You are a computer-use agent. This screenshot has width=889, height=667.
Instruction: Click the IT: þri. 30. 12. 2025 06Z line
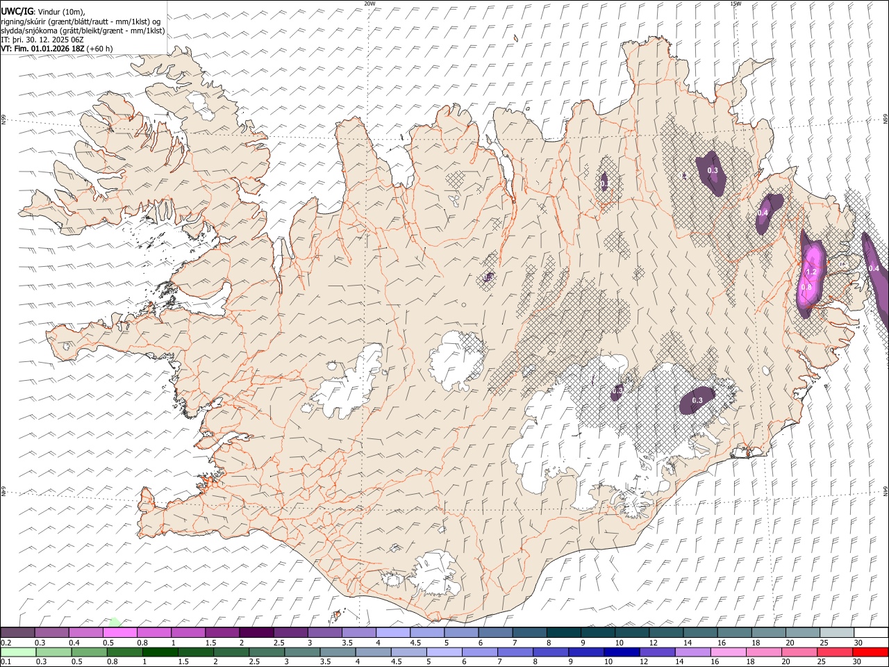(x=42, y=40)
